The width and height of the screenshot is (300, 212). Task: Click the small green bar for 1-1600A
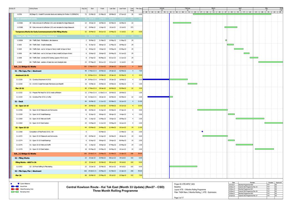coord(226,40)
